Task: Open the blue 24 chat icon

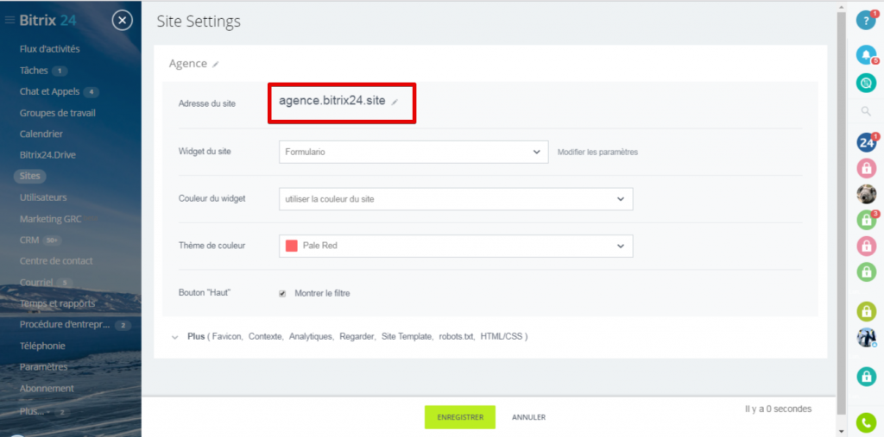Action: click(866, 142)
